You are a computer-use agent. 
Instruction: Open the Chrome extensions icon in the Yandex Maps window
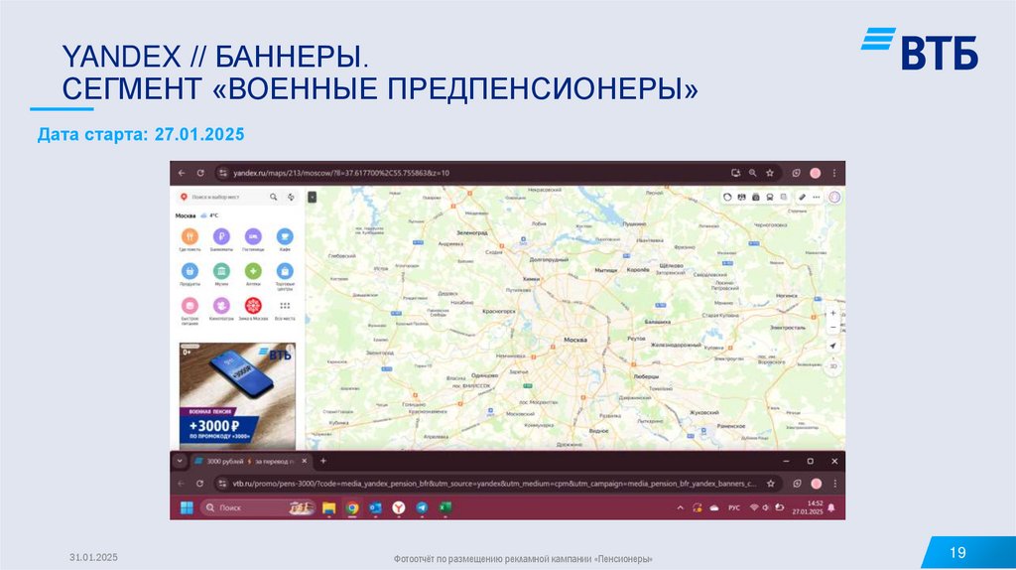click(797, 173)
